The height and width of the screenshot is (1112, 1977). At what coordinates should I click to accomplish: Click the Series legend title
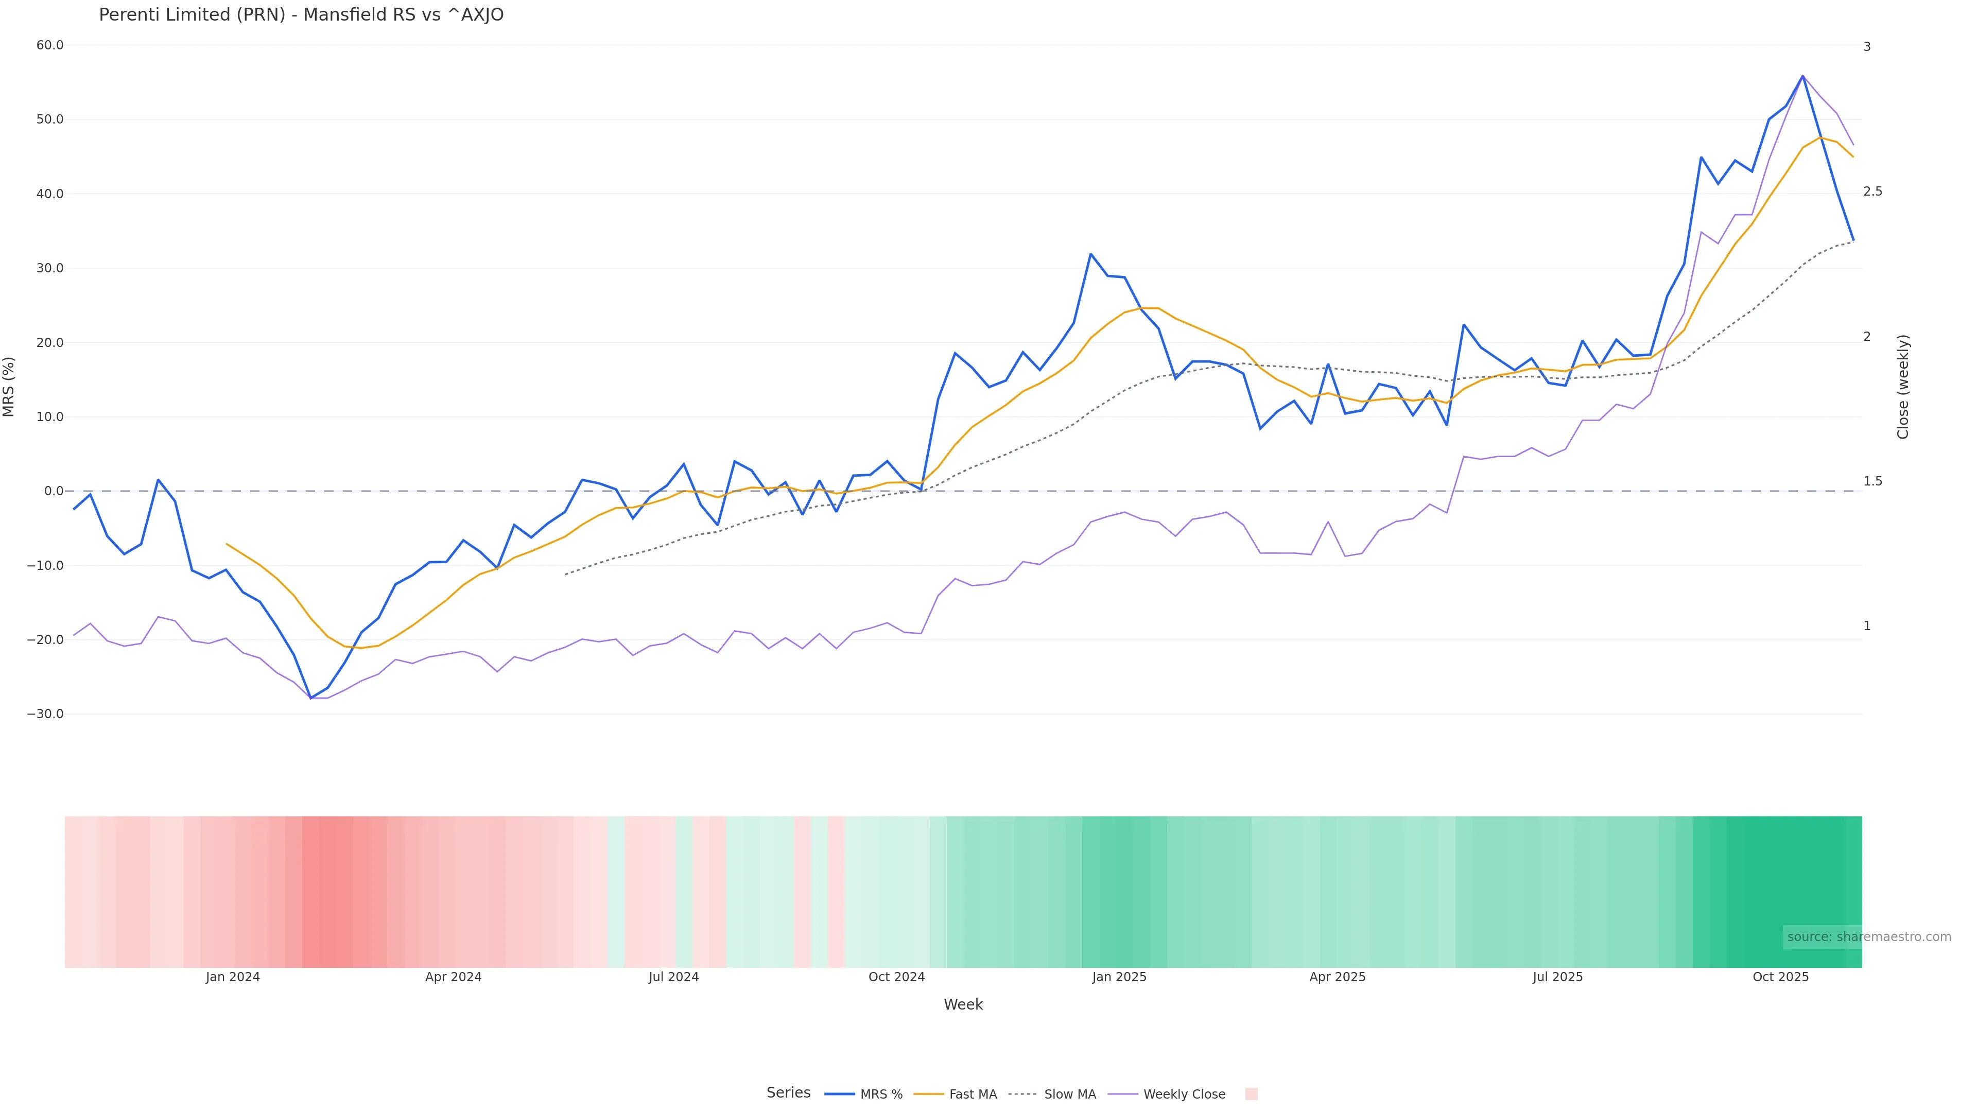788,1093
